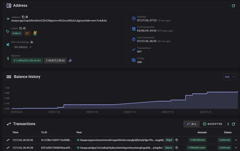Edit labels with the pencil icon
The image size is (240, 151).
pos(24,28)
